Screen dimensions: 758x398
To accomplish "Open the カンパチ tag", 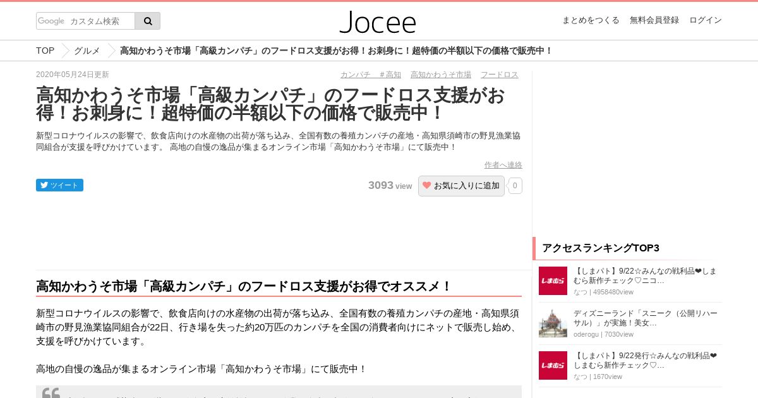I will click(356, 75).
